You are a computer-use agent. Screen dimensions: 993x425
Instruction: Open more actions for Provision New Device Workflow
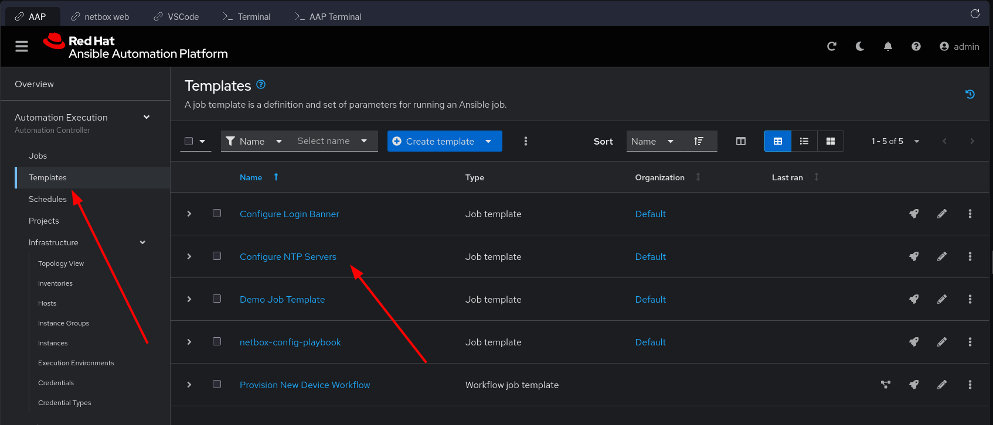(970, 385)
